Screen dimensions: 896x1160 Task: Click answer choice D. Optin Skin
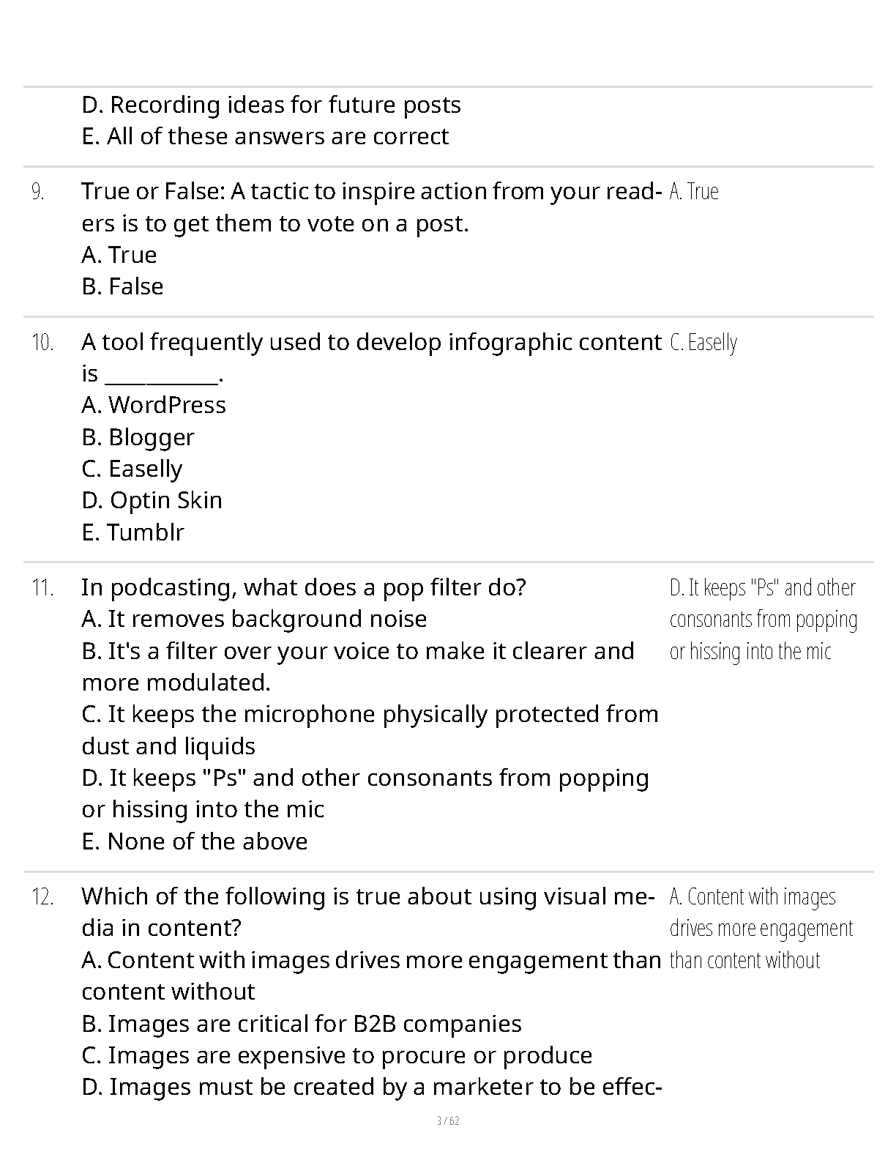(152, 500)
